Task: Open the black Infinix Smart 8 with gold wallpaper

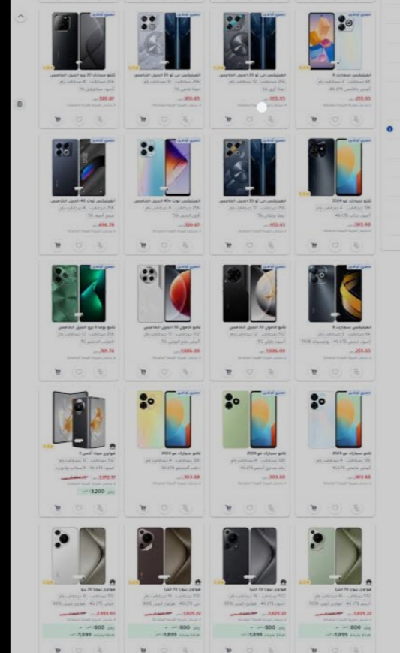Action: [335, 293]
